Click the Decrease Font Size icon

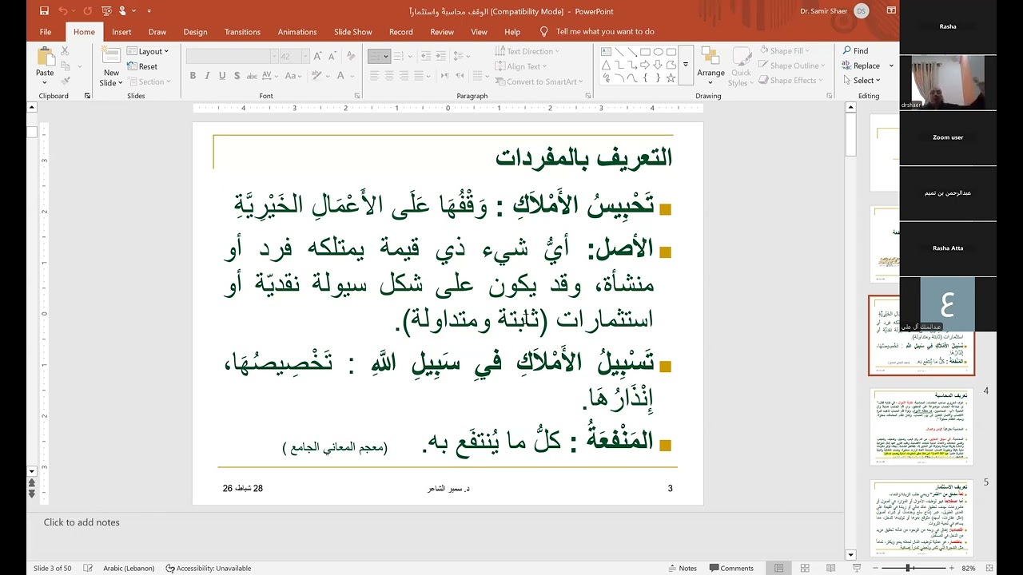tap(332, 56)
